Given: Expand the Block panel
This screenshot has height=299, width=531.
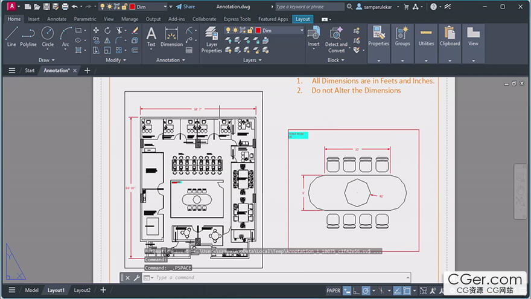Looking at the screenshot, I should pos(335,60).
